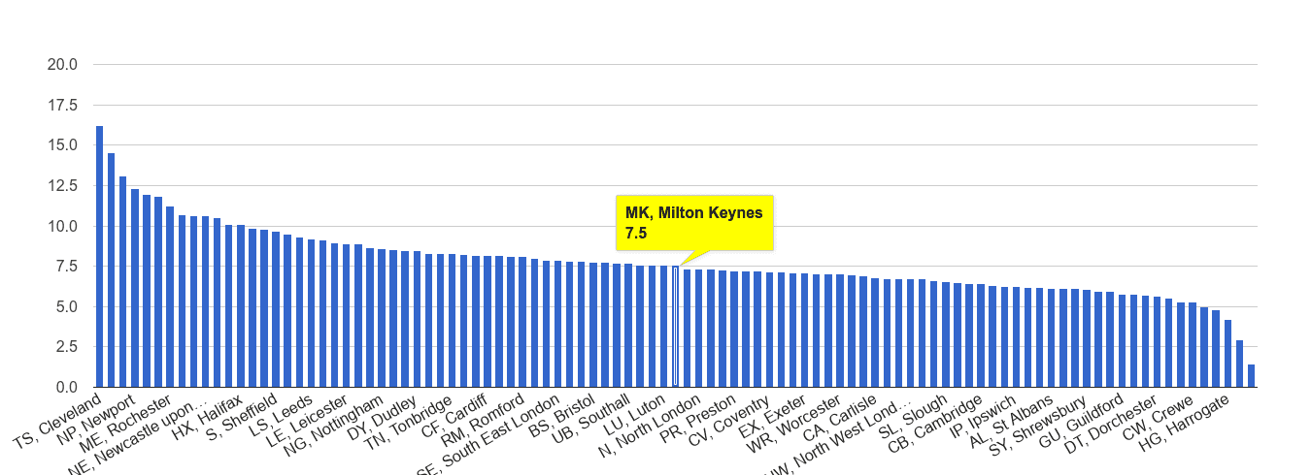The width and height of the screenshot is (1311, 475).
Task: Click the CF, Cardiff bar
Action: [487, 322]
